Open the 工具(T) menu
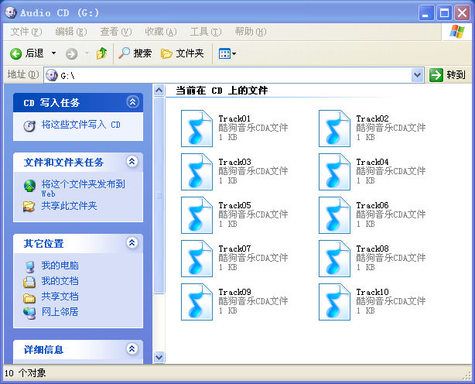475x384 pixels. click(206, 32)
